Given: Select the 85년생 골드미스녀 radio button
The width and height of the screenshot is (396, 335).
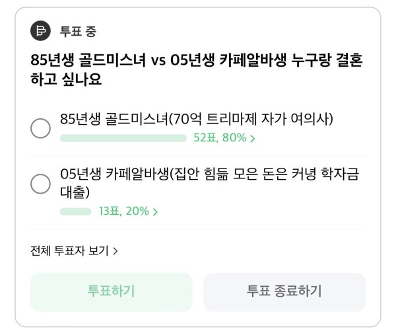Looking at the screenshot, I should click(40, 128).
